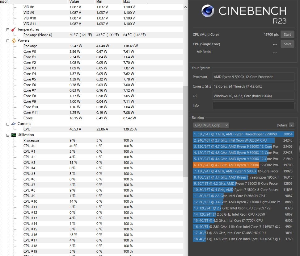300x256 pixels.
Task: Start the CPU Multi Core benchmark
Action: [287, 35]
